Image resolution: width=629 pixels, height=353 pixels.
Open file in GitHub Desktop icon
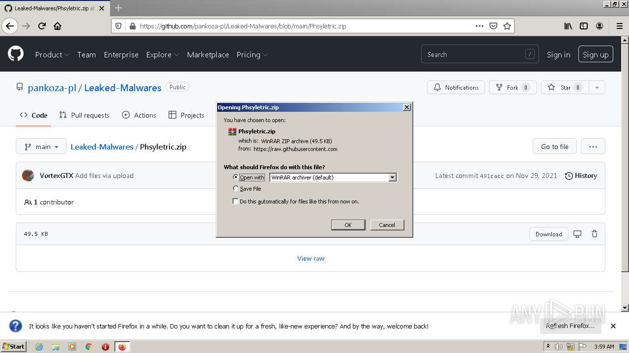pyautogui.click(x=577, y=234)
